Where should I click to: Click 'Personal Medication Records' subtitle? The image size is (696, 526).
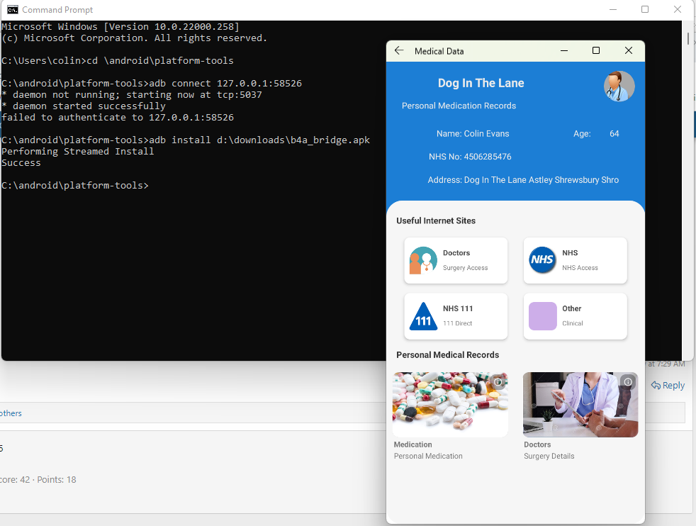click(459, 106)
